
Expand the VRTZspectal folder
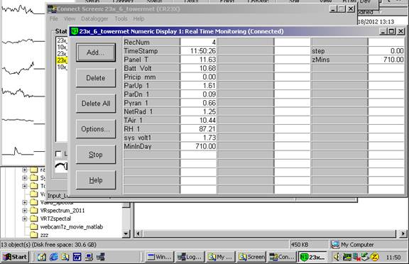coord(25,219)
